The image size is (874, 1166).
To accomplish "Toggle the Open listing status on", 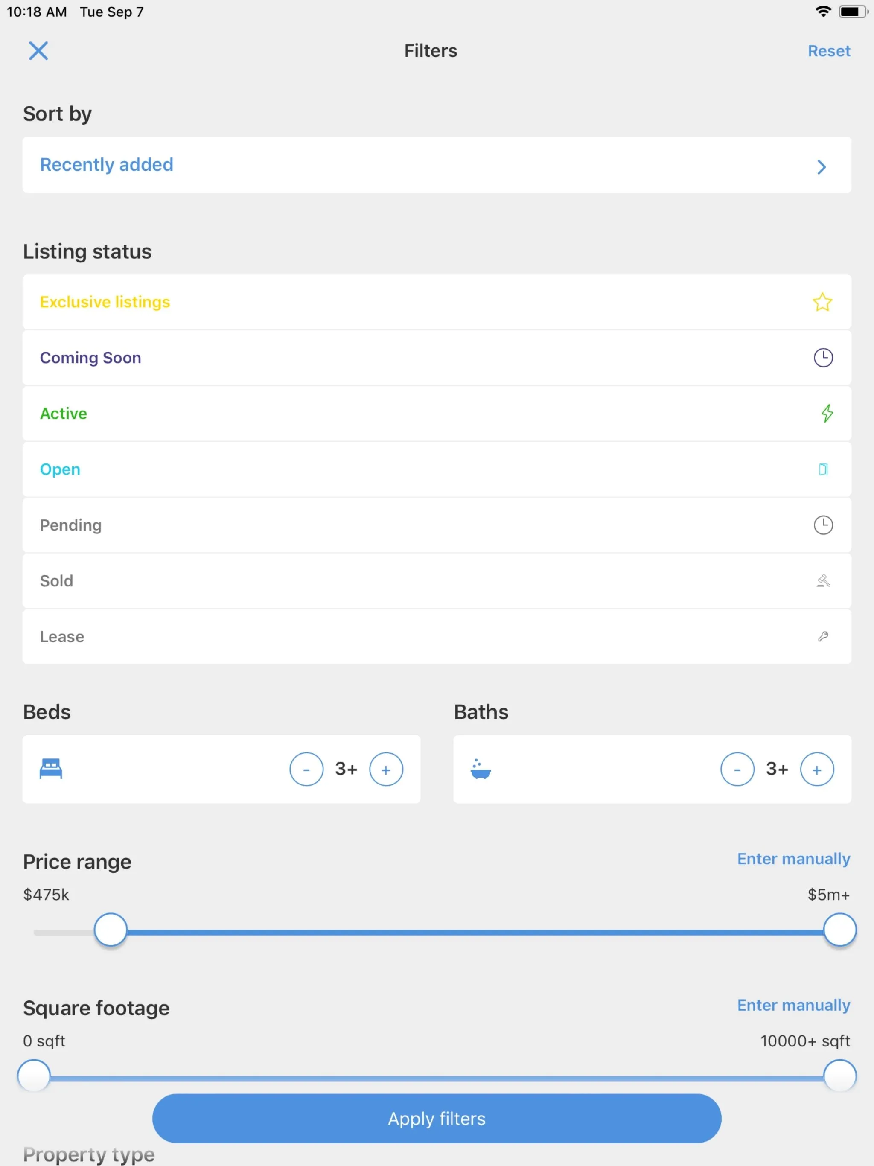I will click(436, 469).
